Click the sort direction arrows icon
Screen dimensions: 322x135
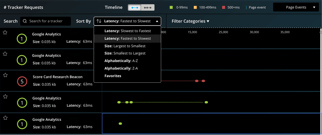[x=99, y=21]
